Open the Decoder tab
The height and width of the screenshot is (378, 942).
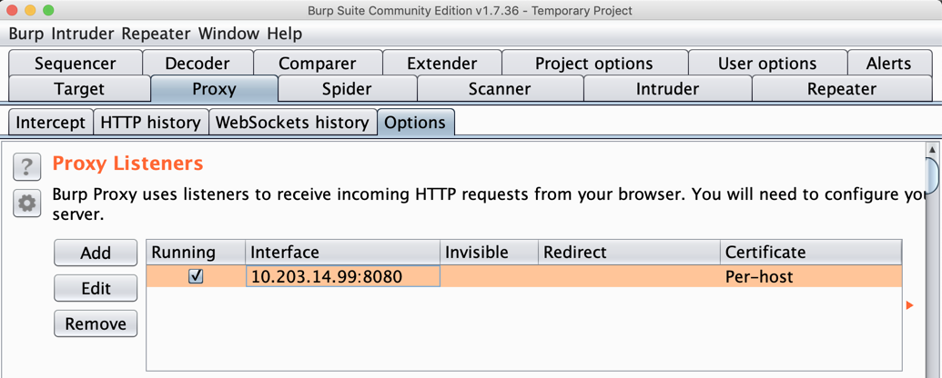pyautogui.click(x=198, y=64)
